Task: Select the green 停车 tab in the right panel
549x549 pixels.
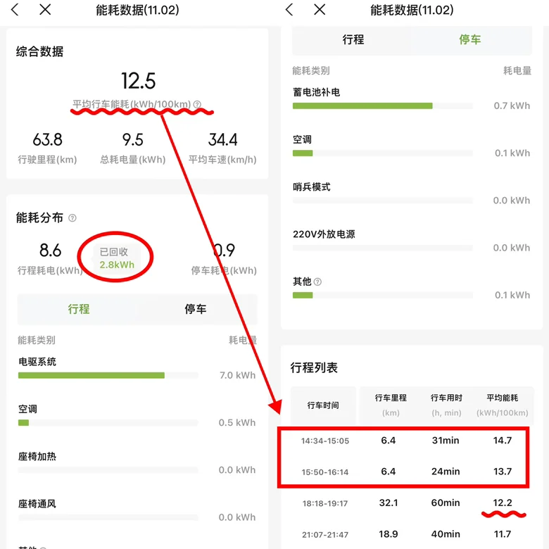Action: coord(470,39)
